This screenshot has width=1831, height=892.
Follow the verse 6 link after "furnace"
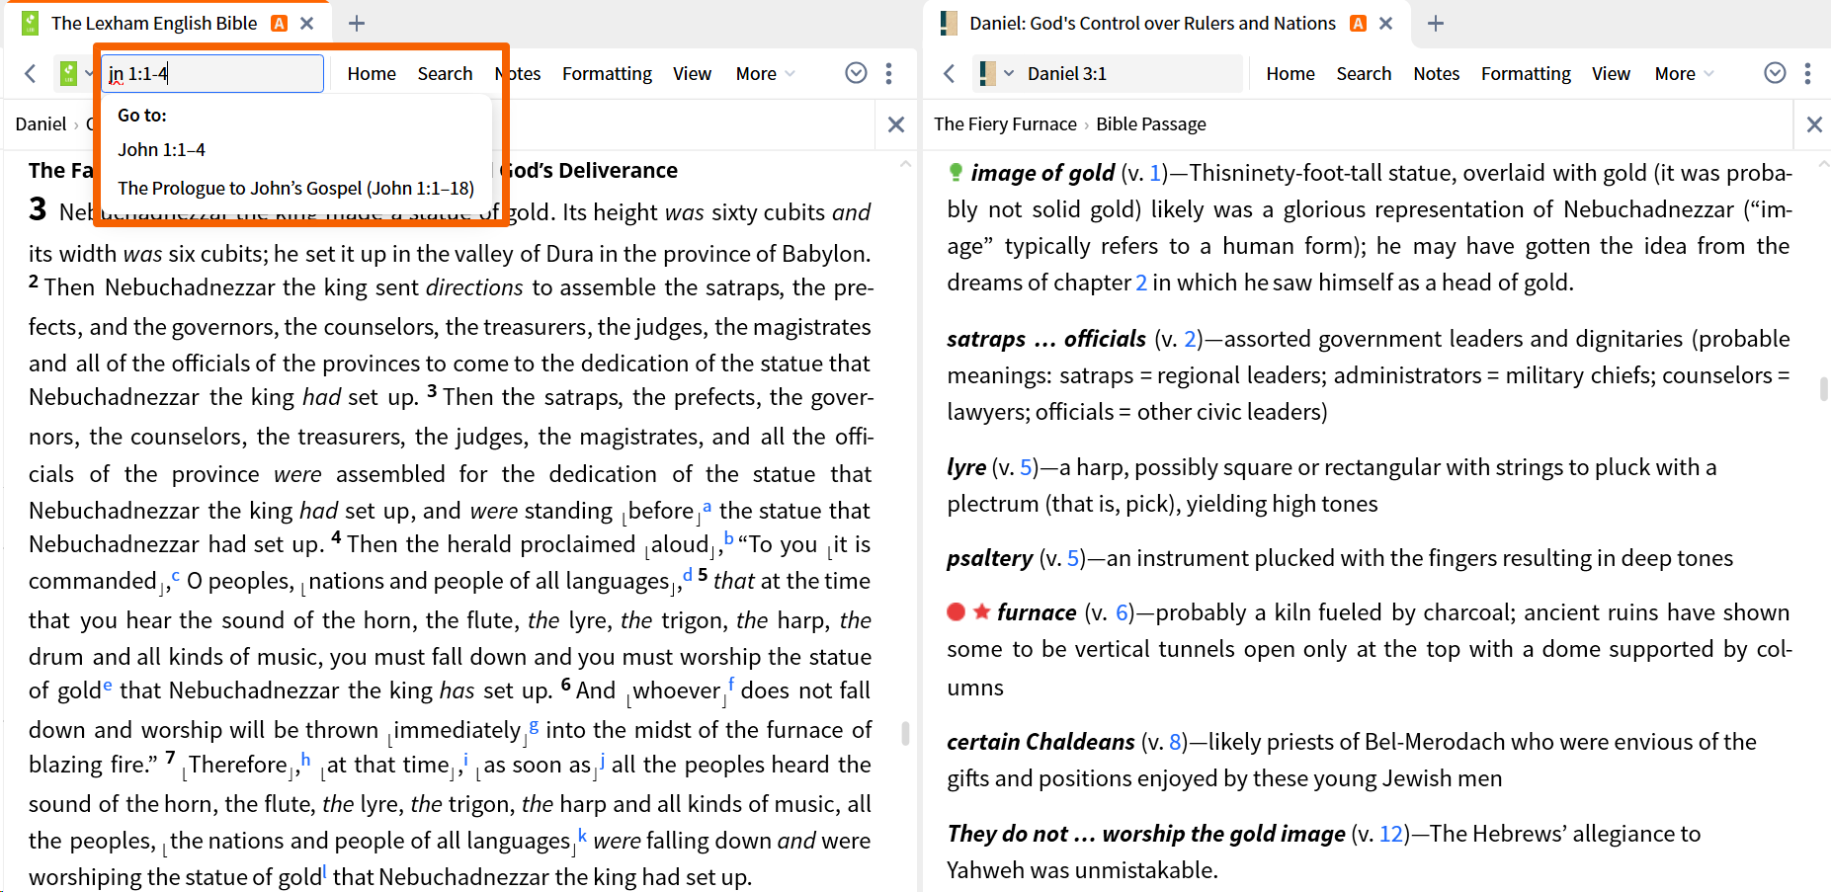pos(1123,612)
